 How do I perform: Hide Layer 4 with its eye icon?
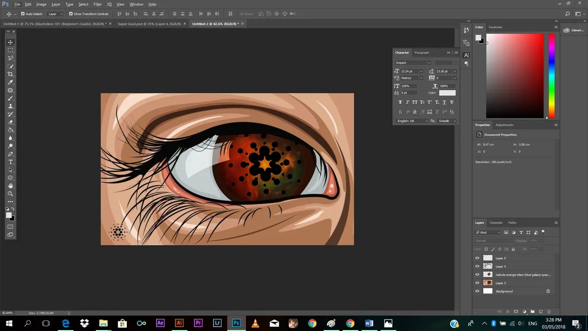tap(477, 266)
